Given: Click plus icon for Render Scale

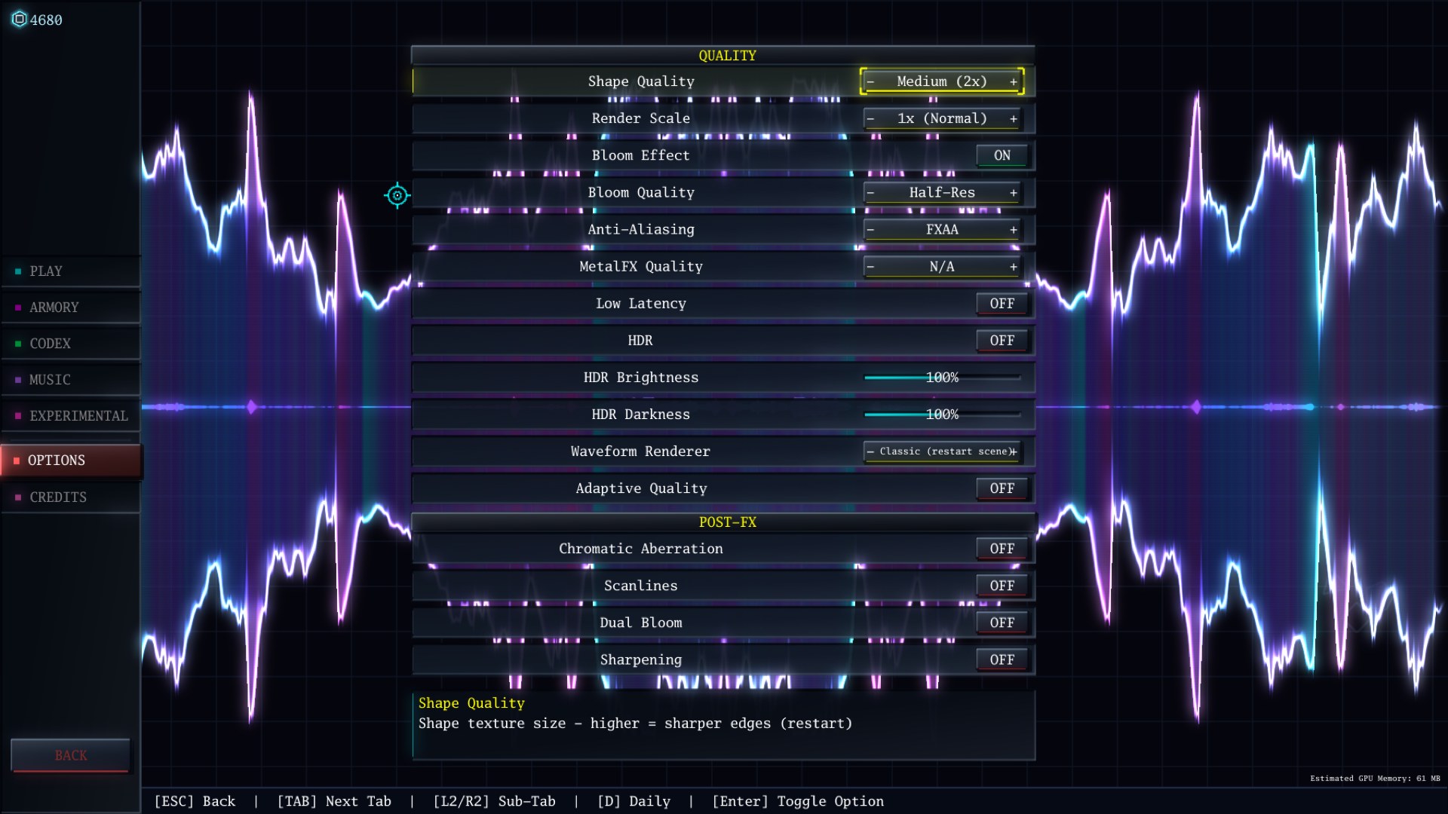Looking at the screenshot, I should point(1013,118).
